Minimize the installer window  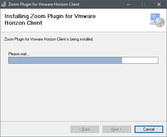(129, 4)
